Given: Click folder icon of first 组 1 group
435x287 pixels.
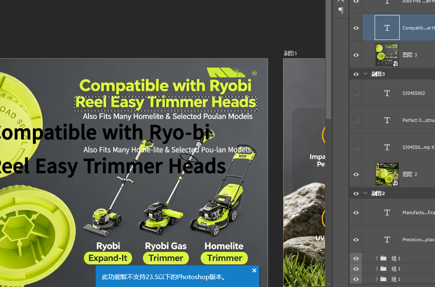Looking at the screenshot, I should (383, 258).
